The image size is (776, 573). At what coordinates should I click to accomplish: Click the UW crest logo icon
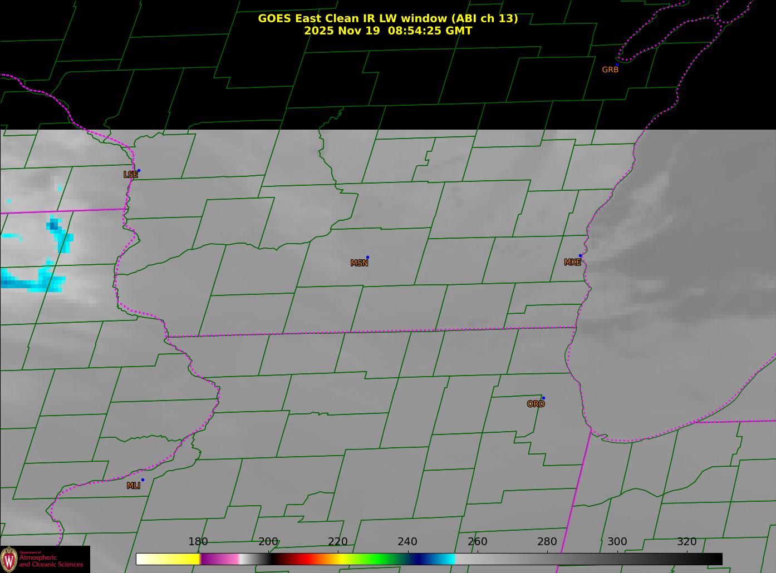tap(9, 559)
